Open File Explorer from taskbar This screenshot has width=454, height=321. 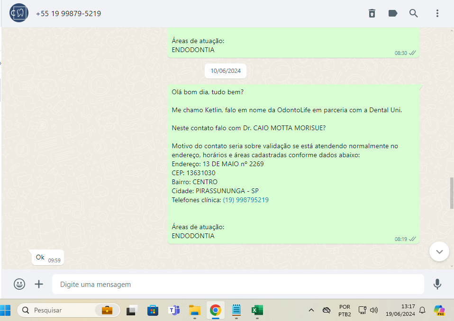[195, 310]
